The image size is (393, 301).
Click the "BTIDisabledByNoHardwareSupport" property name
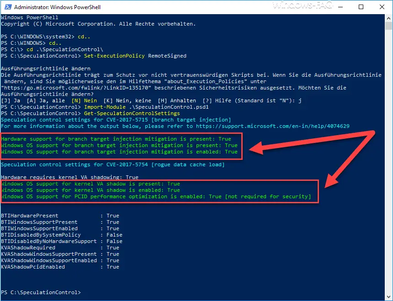(x=49, y=241)
